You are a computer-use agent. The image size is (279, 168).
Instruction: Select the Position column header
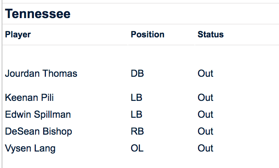(148, 35)
